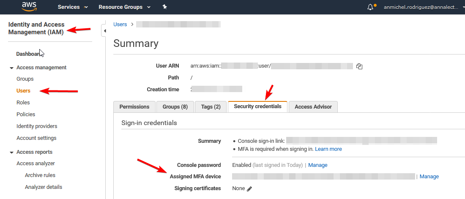Manage the Console password
This screenshot has height=199, width=465.
click(x=317, y=165)
